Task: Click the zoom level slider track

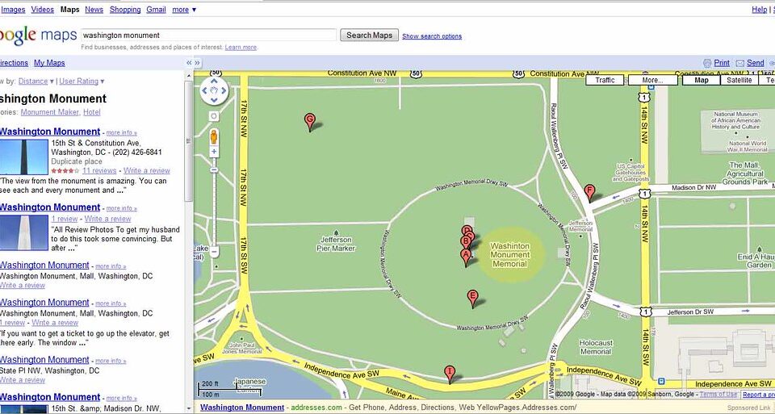Action: tap(214, 207)
